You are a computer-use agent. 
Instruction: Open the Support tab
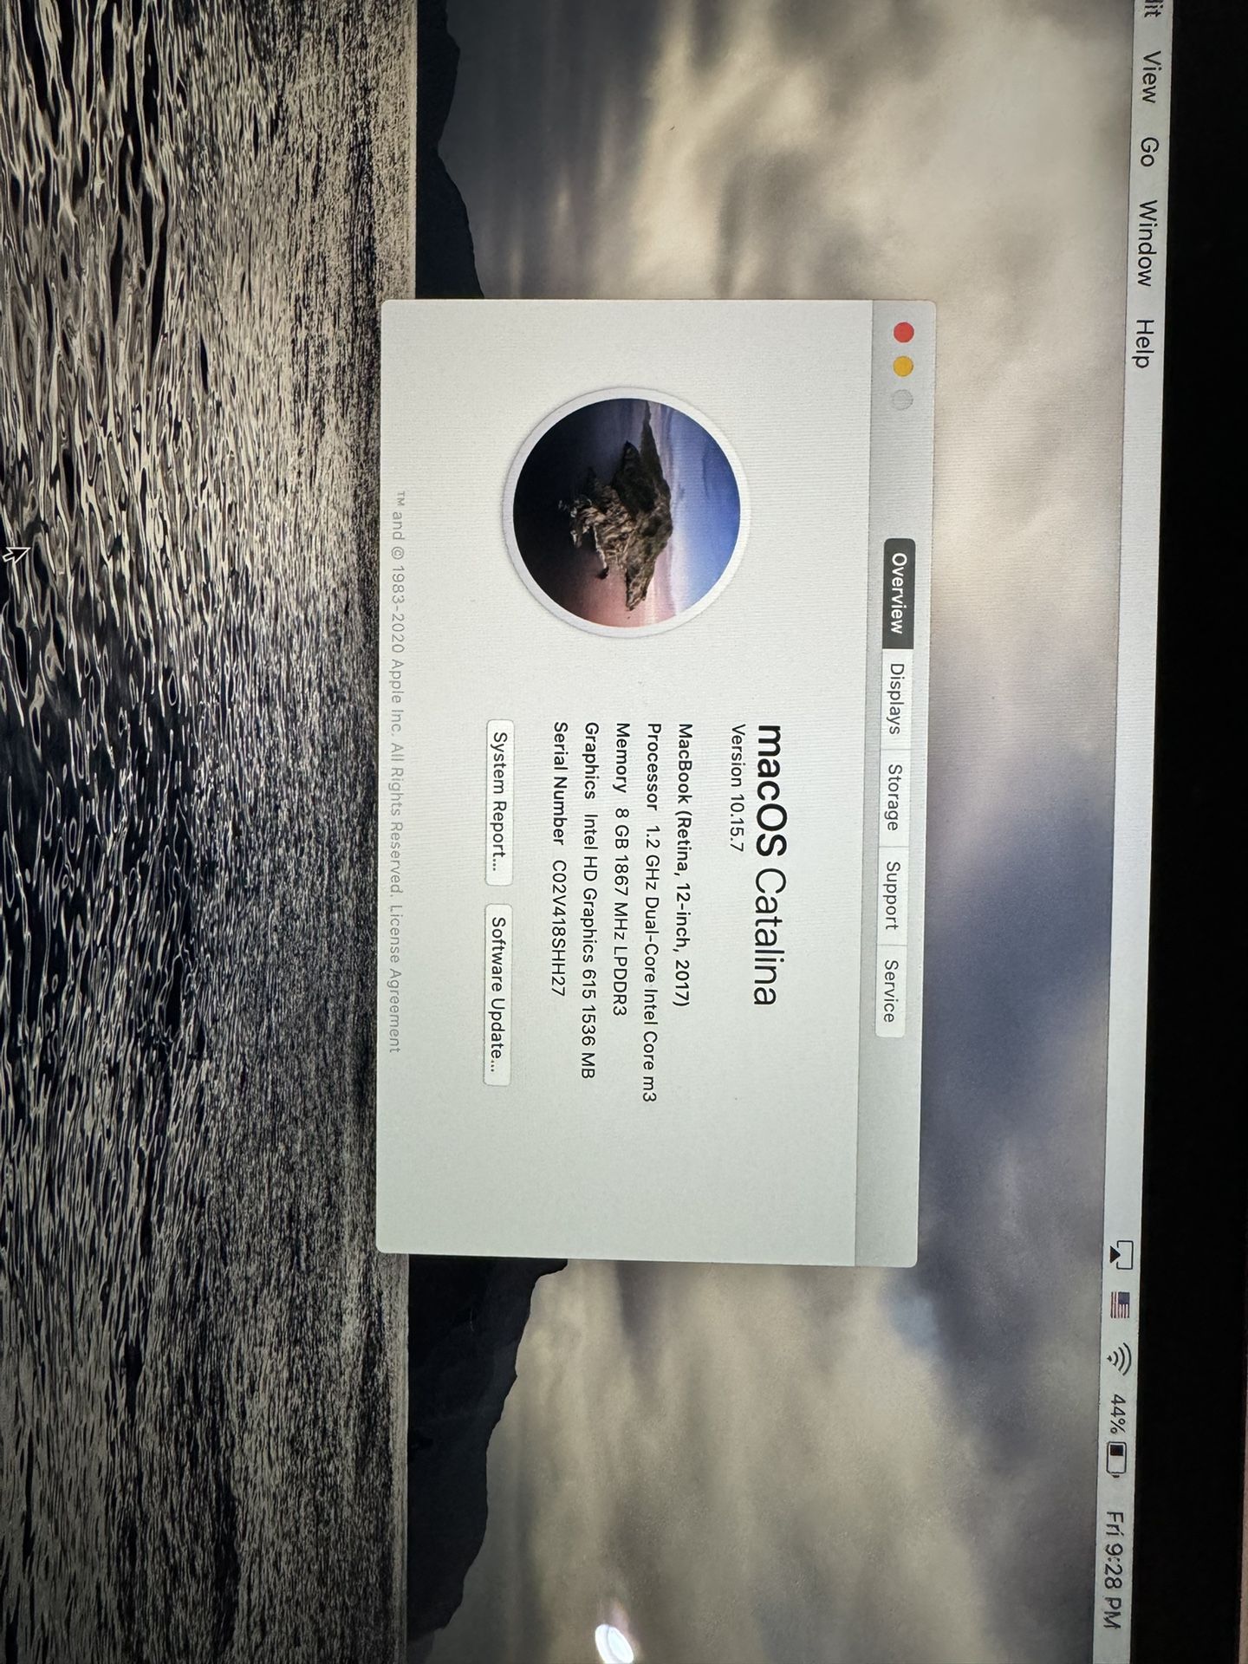click(892, 895)
